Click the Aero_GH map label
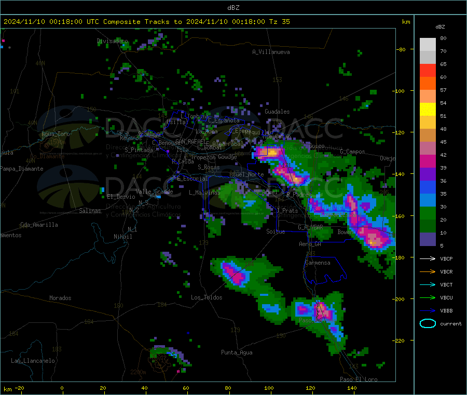 [310, 244]
